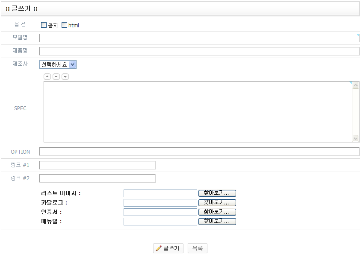
Task: Click the expand textarea down-arrow icon
Action: click(65, 77)
